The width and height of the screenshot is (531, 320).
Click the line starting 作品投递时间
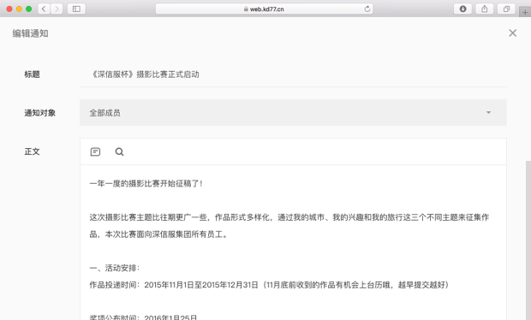click(270, 285)
